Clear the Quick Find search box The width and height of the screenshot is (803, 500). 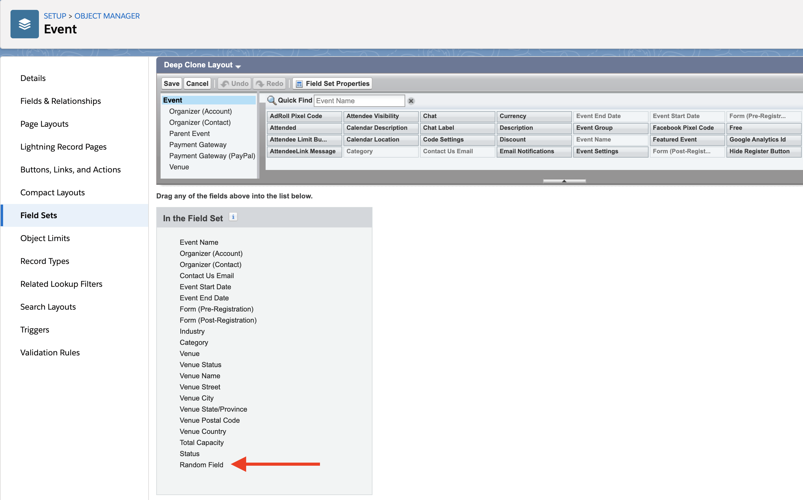click(411, 101)
